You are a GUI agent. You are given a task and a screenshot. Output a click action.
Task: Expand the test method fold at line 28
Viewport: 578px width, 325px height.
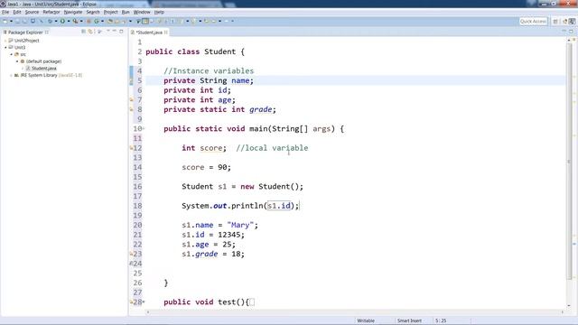coord(144,302)
